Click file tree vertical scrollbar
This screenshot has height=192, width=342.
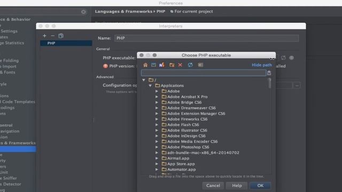click(x=270, y=83)
